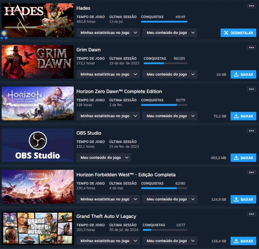Image resolution: width=259 pixels, height=249 pixels.
Task: Click the '10 GB' Grim Dawn download size
Action: click(221, 74)
